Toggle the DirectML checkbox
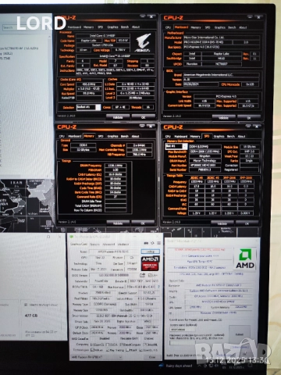281x375 pixels. (x=144, y=345)
